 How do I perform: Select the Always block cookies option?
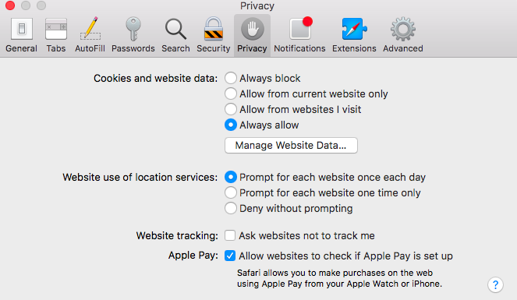(231, 78)
